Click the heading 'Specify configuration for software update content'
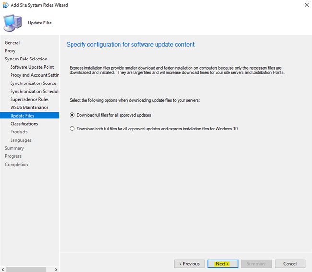This screenshot has height=272, width=312. coord(131,44)
